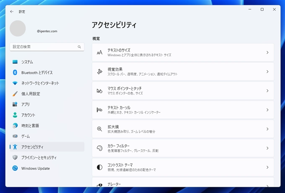Open the アカウント category label
Screen dimensions: 285x193
tap(28, 115)
